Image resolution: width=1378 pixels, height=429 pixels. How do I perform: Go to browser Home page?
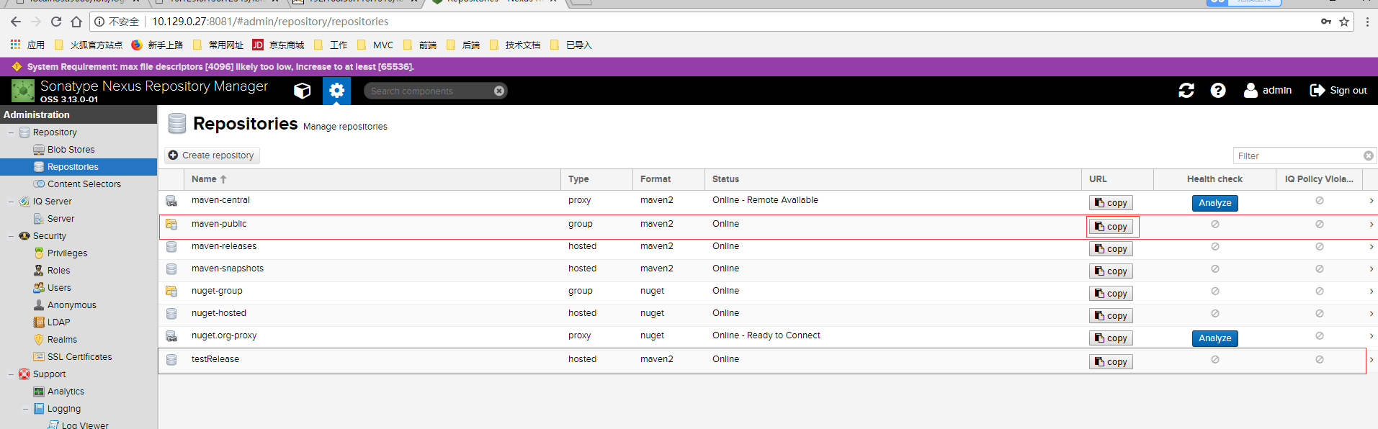coord(76,22)
